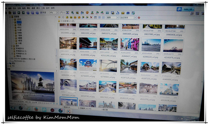
Task: Click the Windows Start button
Action: (13, 108)
